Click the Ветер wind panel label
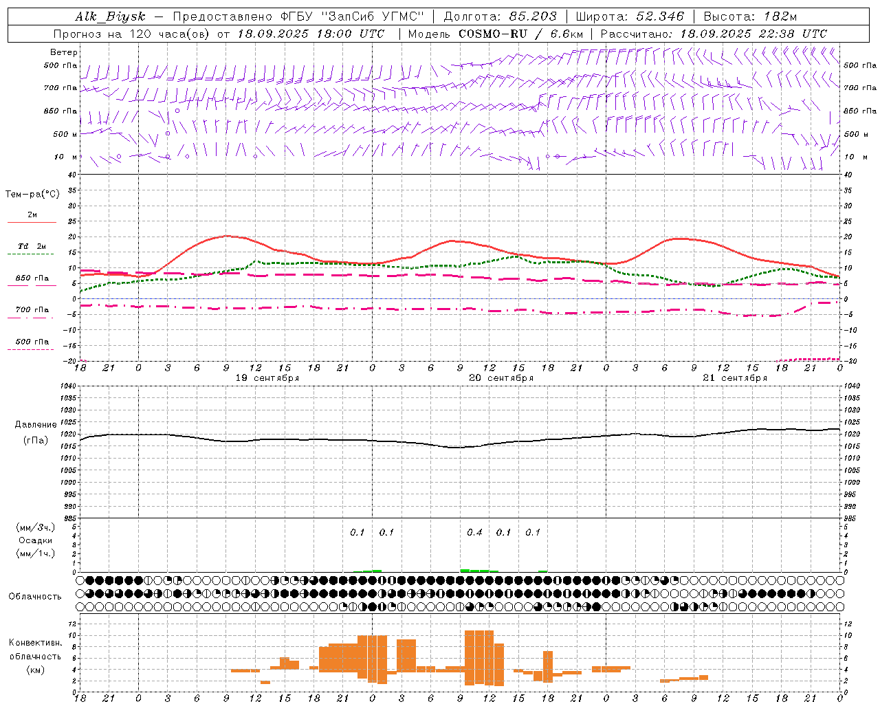 coord(64,52)
